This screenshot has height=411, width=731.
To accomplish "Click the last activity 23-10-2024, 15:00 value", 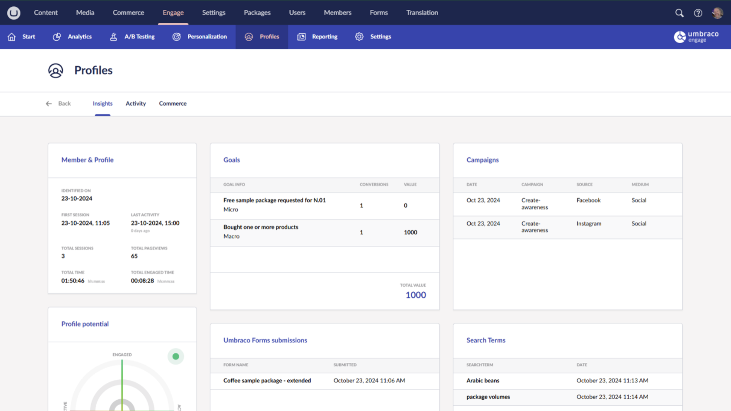I will click(x=155, y=223).
